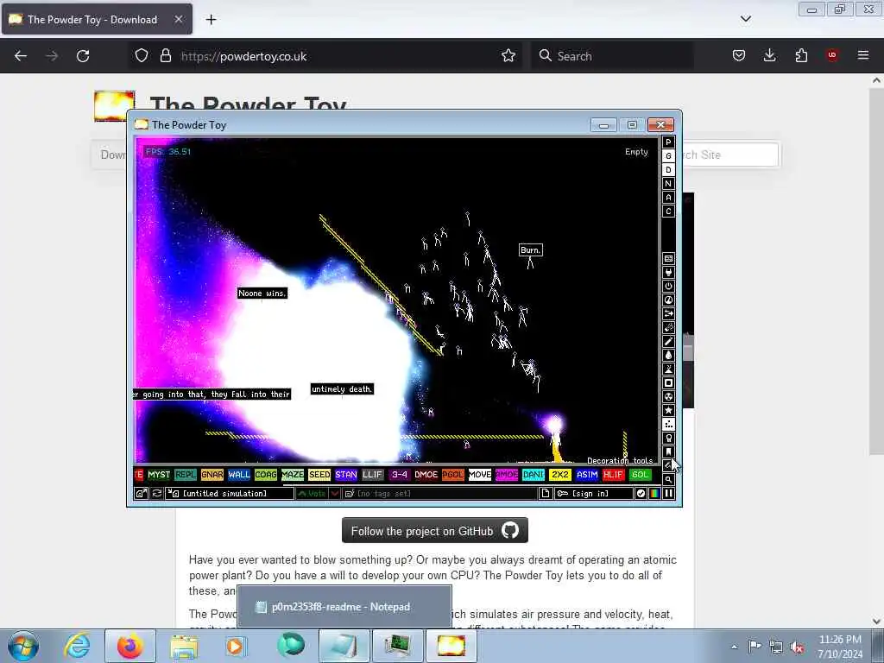Click the powdertoy.co.uk address bar
The height and width of the screenshot is (663, 884).
click(325, 56)
